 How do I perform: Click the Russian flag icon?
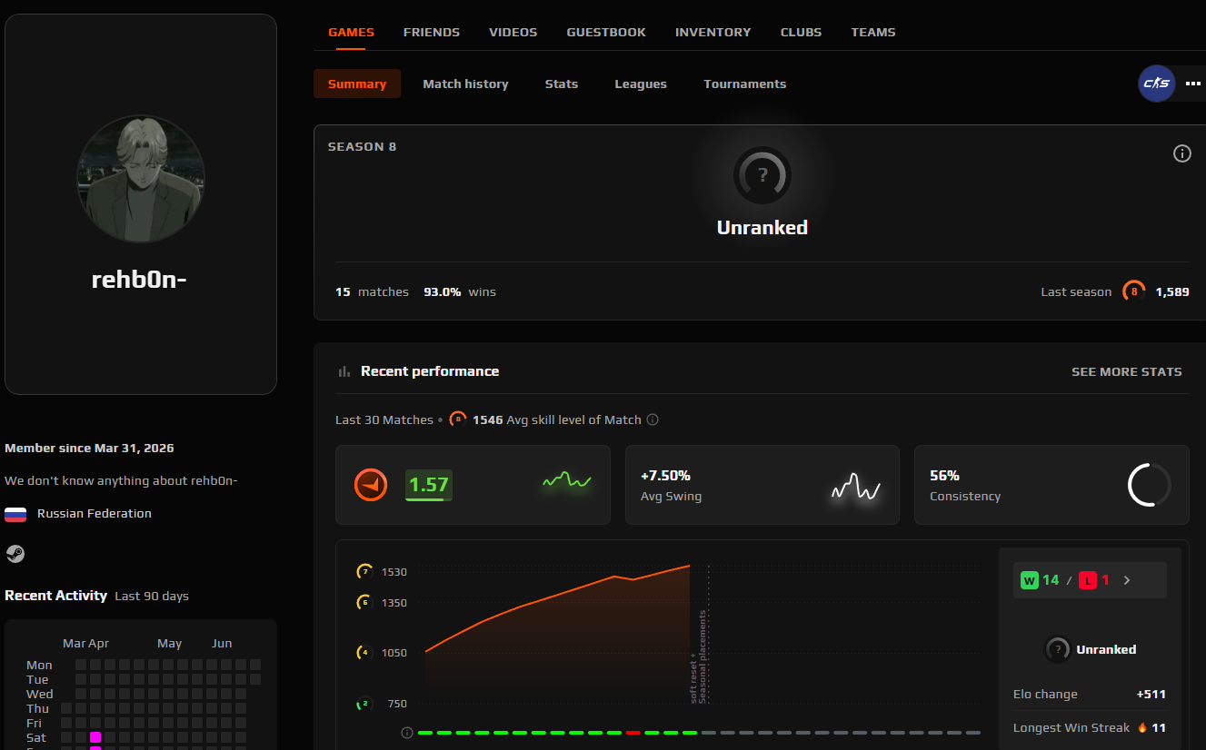point(15,514)
